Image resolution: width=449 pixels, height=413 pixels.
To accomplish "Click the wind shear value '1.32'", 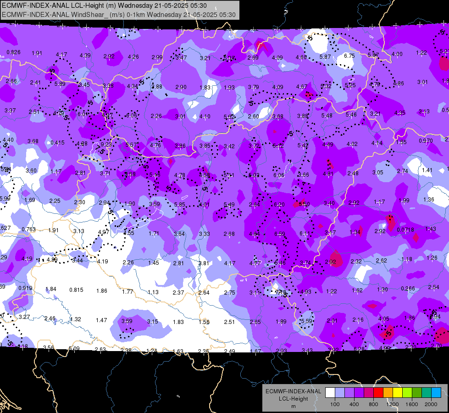I will tap(76, 319).
